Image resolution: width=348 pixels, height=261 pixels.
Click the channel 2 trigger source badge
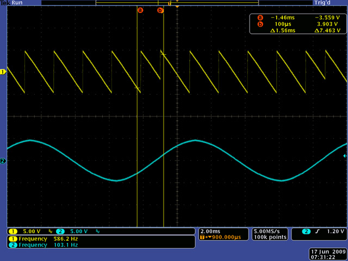click(306, 232)
